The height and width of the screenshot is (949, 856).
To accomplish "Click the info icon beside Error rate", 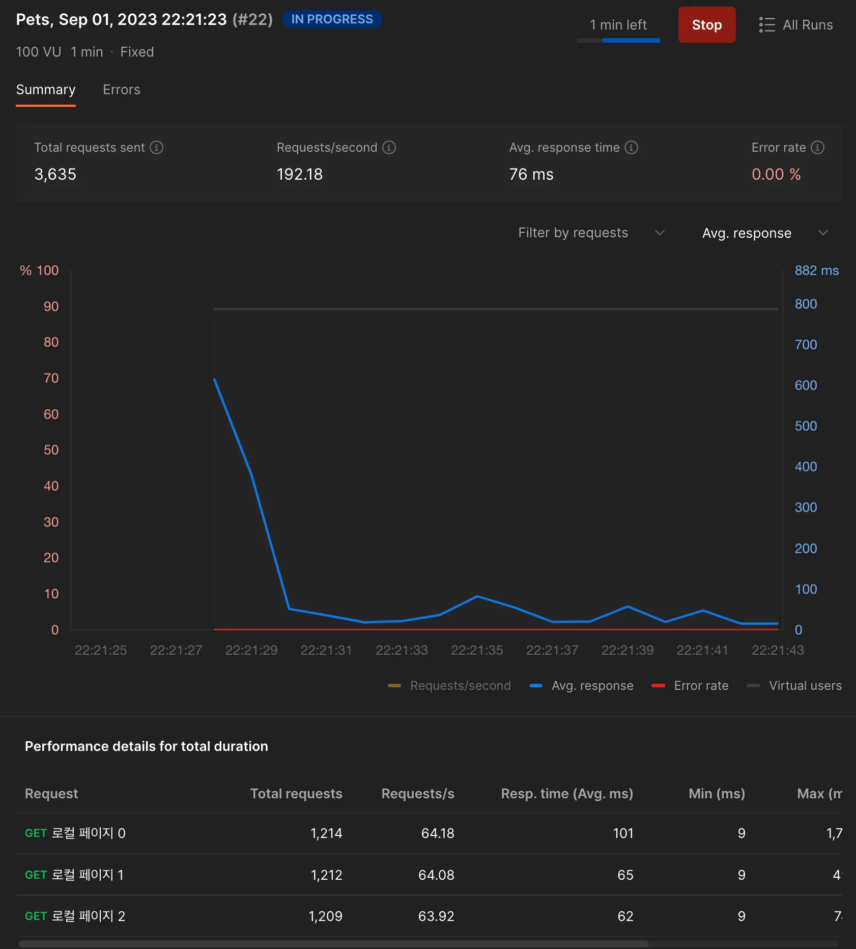I will point(818,148).
